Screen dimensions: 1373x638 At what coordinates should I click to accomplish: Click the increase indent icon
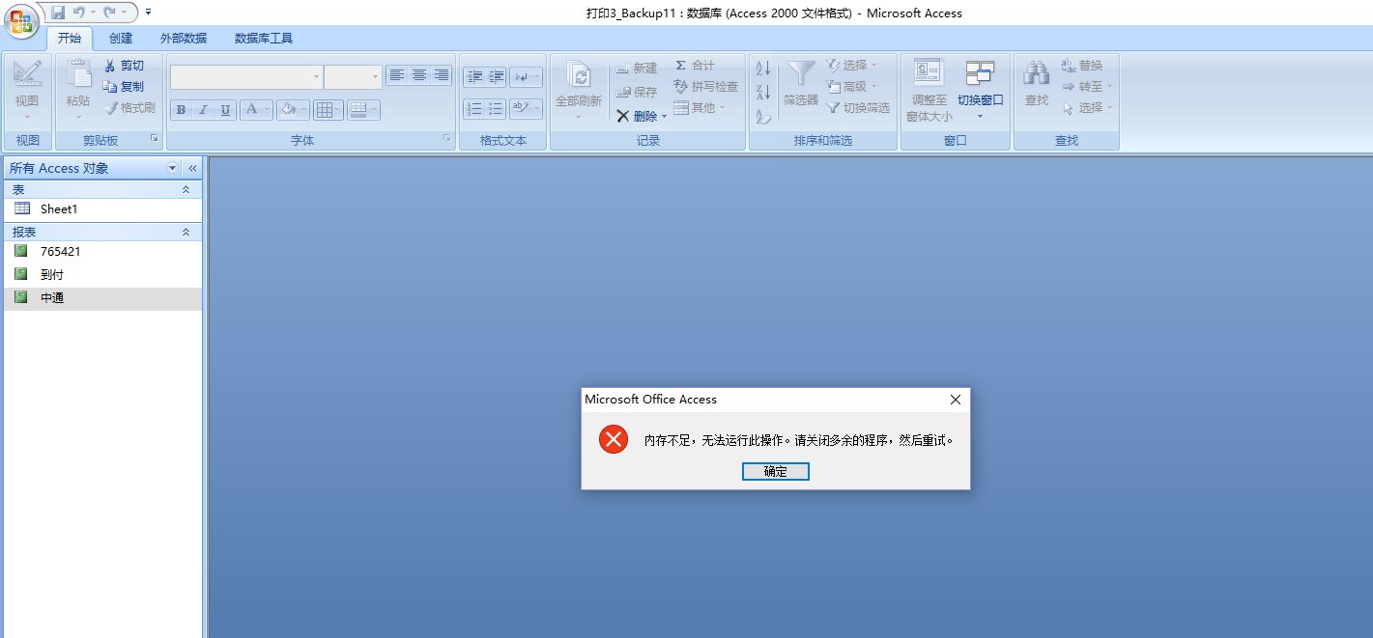click(496, 77)
